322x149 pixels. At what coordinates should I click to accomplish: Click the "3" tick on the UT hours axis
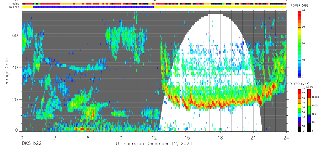pyautogui.click(x=55, y=137)
